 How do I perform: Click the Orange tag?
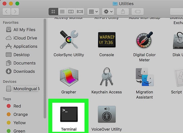click(x=17, y=114)
